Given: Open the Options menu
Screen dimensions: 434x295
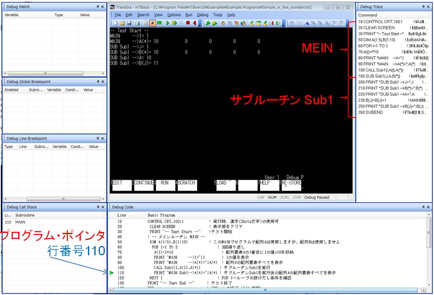Looking at the screenshot, I should tap(174, 15).
